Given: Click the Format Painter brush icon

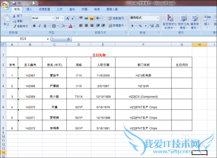Looking at the screenshot, I should click(x=14, y=26).
